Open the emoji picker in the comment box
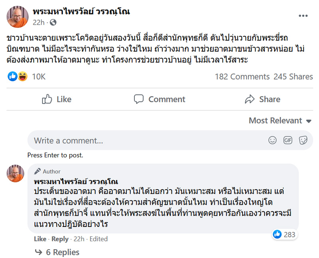Image resolution: width=319 pixels, height=258 pixels. click(x=272, y=140)
